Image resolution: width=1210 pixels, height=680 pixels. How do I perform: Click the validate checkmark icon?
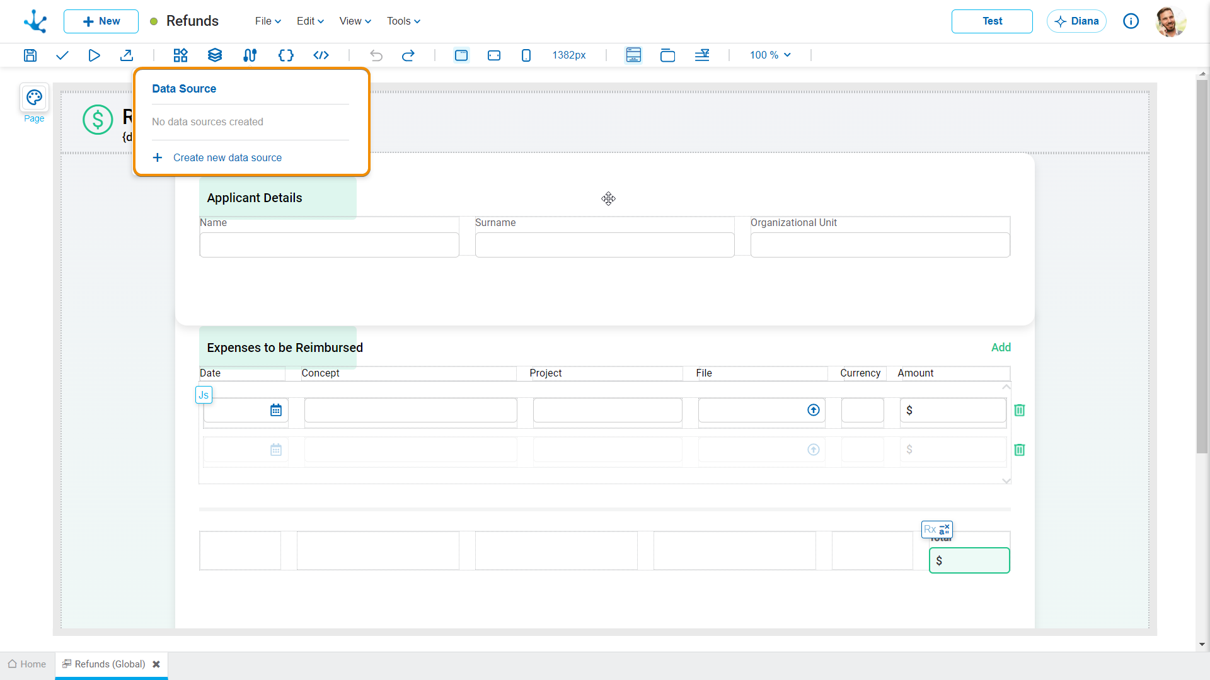[62, 55]
